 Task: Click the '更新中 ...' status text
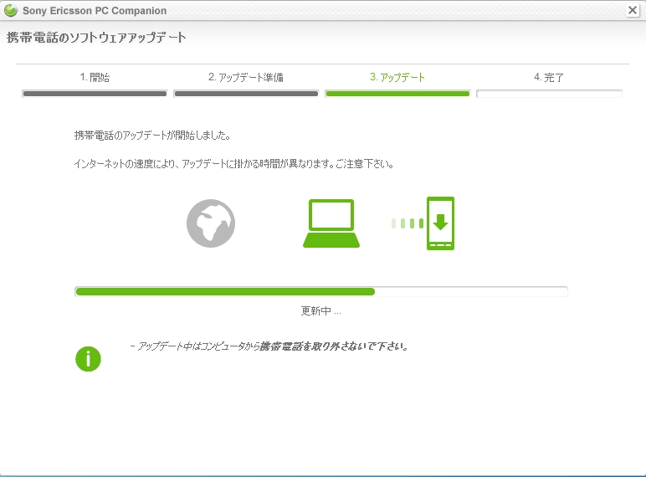coord(321,311)
